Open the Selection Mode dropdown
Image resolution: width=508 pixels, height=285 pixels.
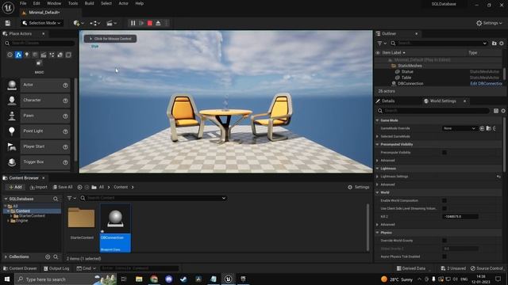pyautogui.click(x=42, y=23)
